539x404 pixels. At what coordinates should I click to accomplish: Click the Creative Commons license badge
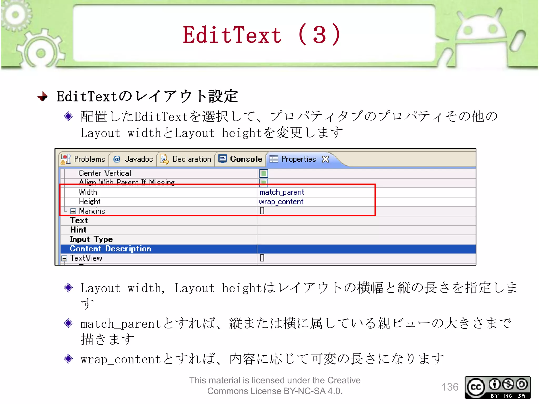[x=498, y=387]
